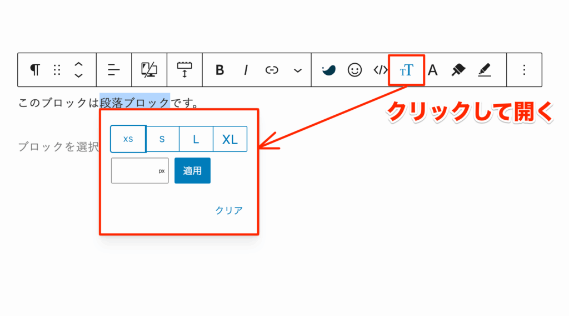Image resolution: width=569 pixels, height=316 pixels.
Task: Toggle italic formatting
Action: 246,70
